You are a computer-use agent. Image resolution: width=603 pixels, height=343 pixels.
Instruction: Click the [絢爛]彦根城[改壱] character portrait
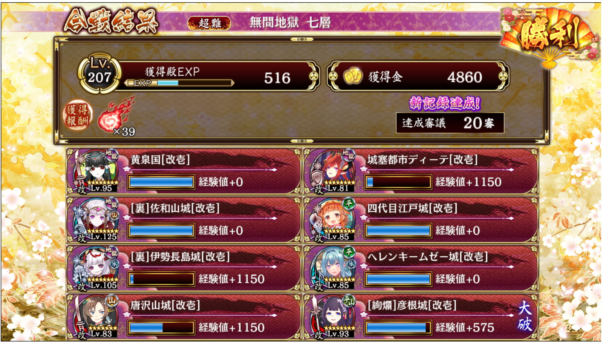pyautogui.click(x=333, y=317)
